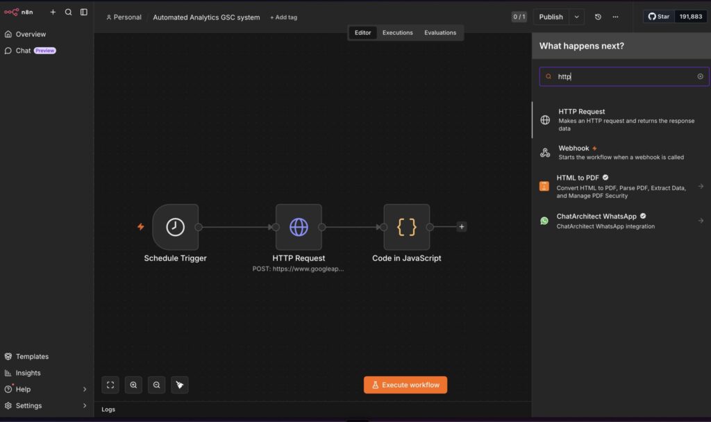
Task: Clear the node search field
Action: 700,76
